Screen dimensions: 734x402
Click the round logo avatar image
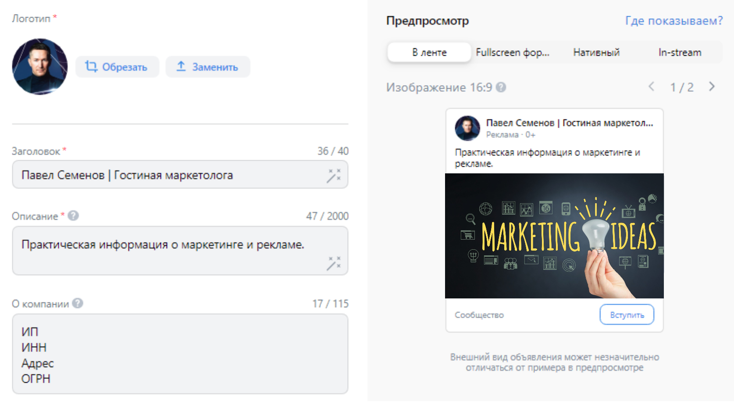tap(40, 67)
